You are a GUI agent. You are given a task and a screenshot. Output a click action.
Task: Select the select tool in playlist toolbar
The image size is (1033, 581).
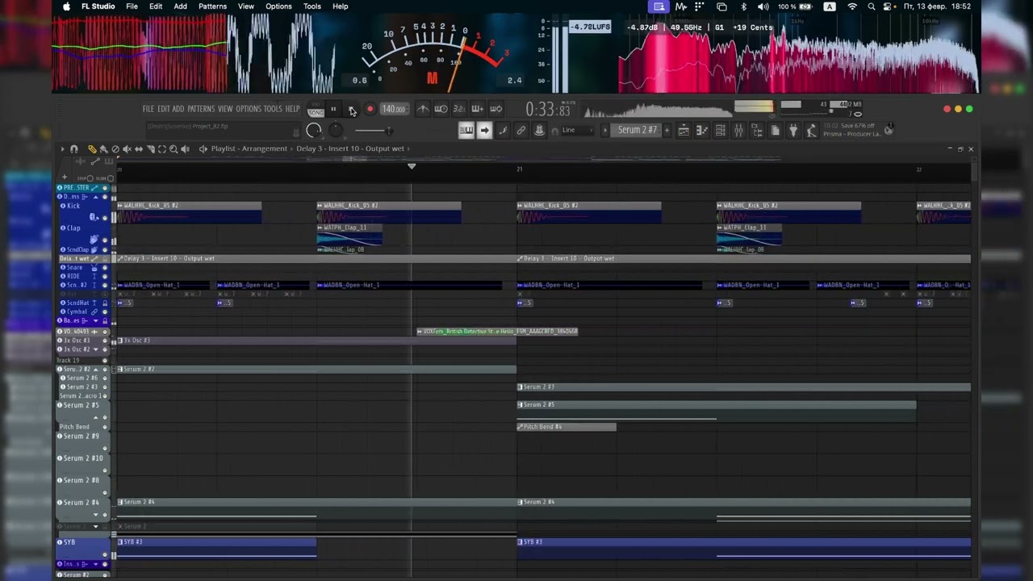coord(161,149)
